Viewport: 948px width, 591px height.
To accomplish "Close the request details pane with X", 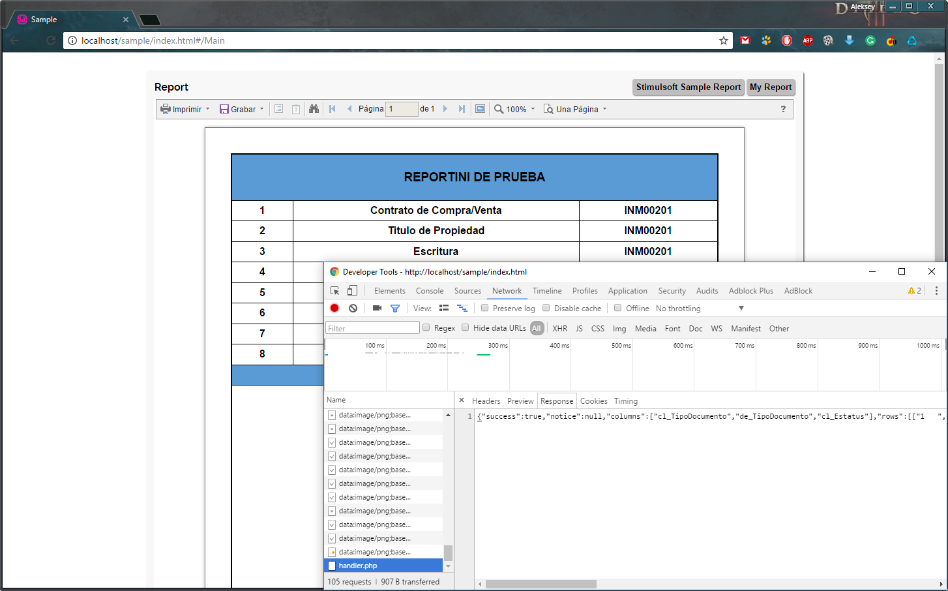I will [462, 401].
